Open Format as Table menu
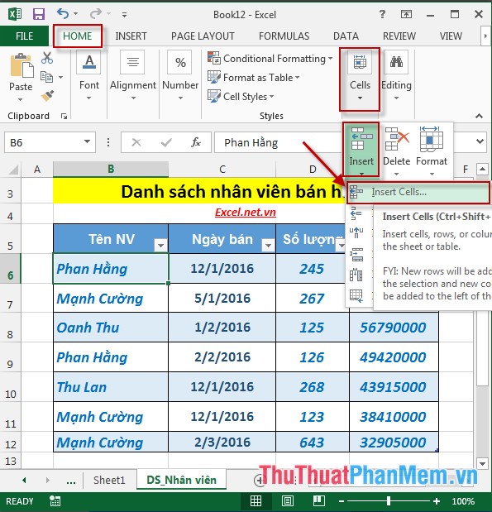The image size is (492, 512). click(254, 78)
